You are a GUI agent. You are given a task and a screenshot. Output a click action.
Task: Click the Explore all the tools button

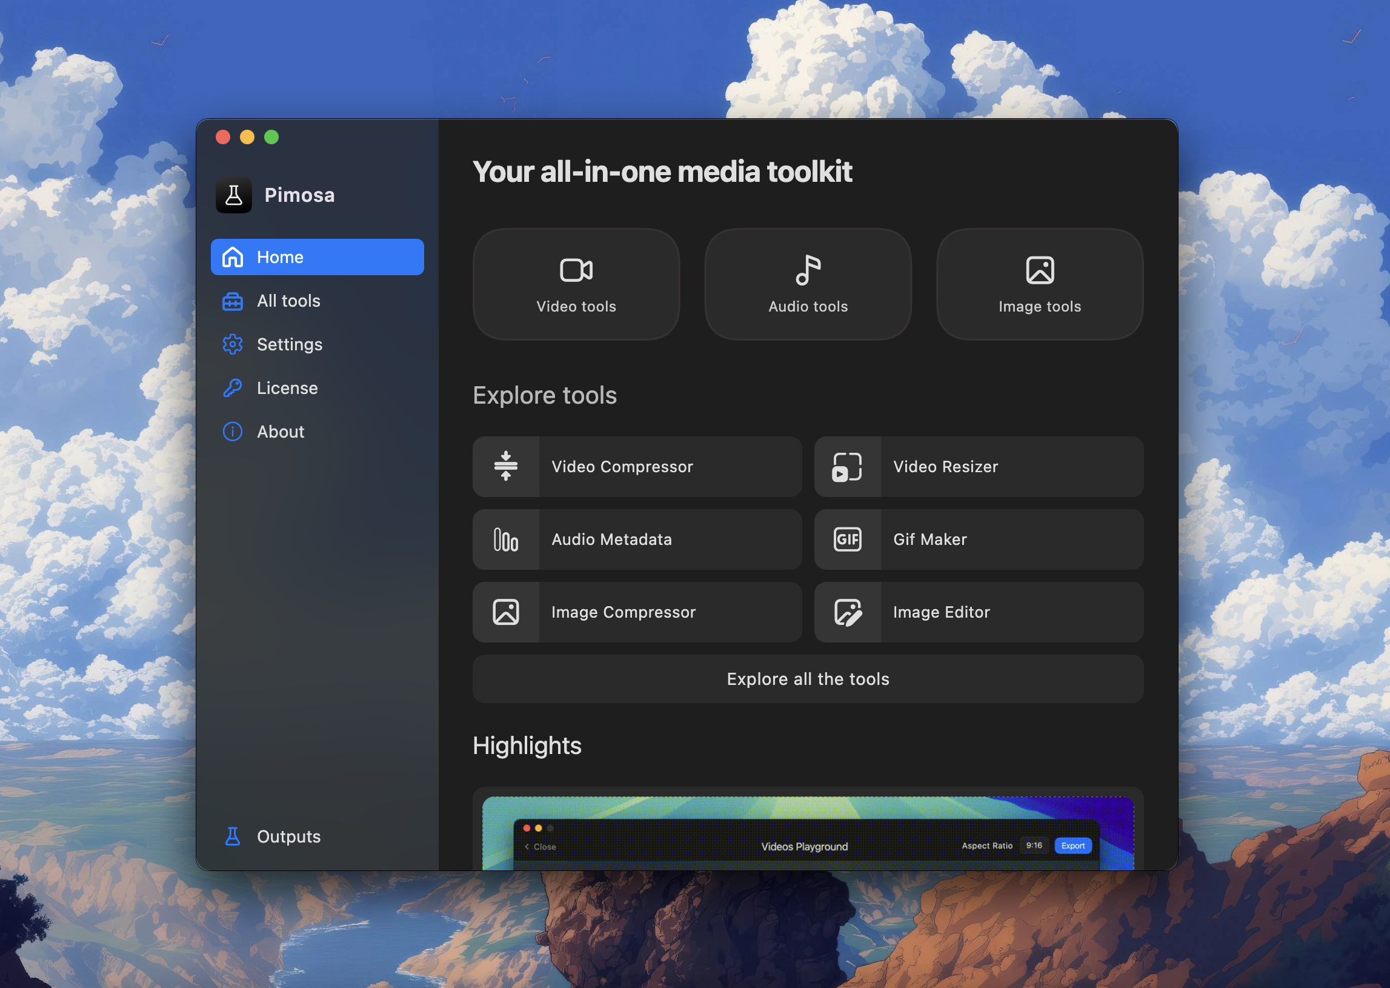[808, 679]
